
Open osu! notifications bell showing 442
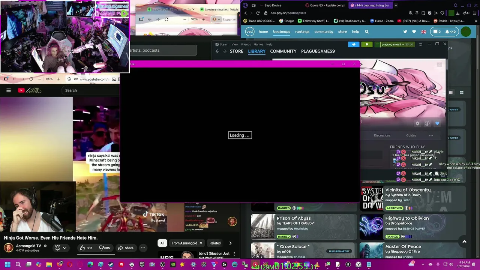pos(450,32)
